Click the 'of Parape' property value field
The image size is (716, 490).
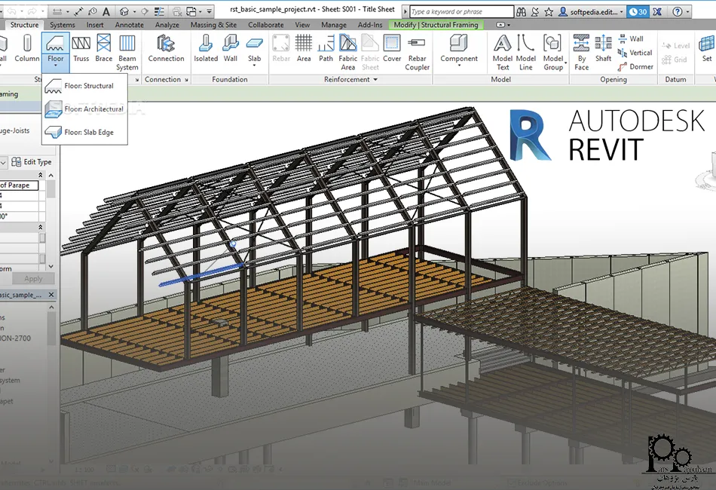(x=19, y=185)
